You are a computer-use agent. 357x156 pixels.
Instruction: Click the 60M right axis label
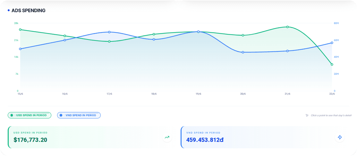tap(336, 40)
